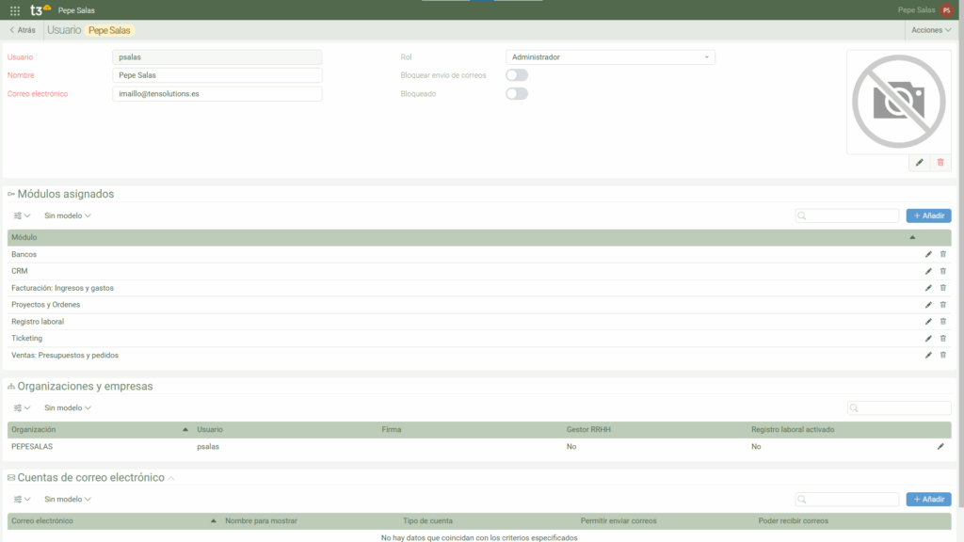Enable the Bloqueado switch
The height and width of the screenshot is (542, 964).
coord(517,94)
